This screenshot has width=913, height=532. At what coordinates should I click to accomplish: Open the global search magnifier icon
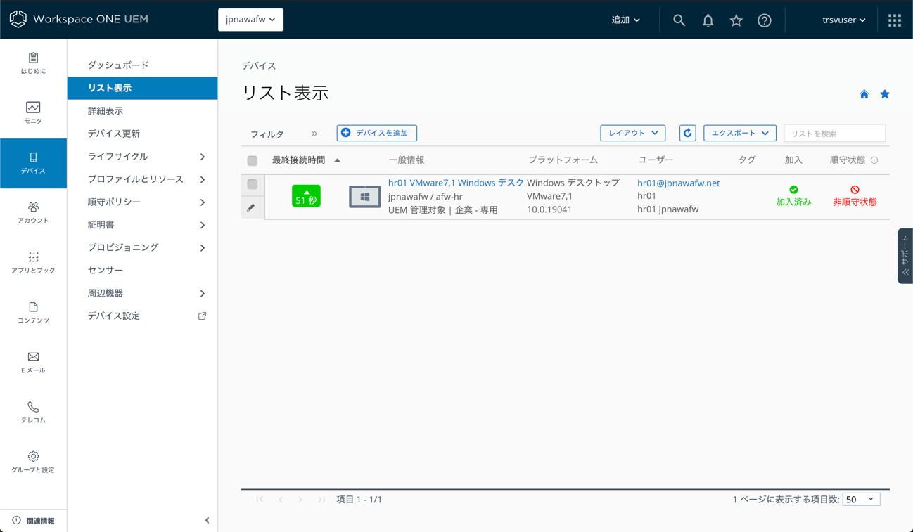click(x=679, y=20)
